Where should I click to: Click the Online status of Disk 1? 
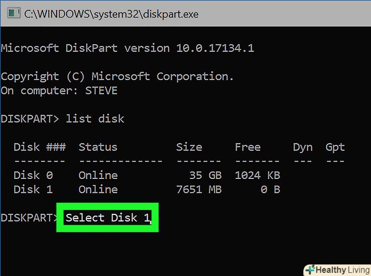98,190
